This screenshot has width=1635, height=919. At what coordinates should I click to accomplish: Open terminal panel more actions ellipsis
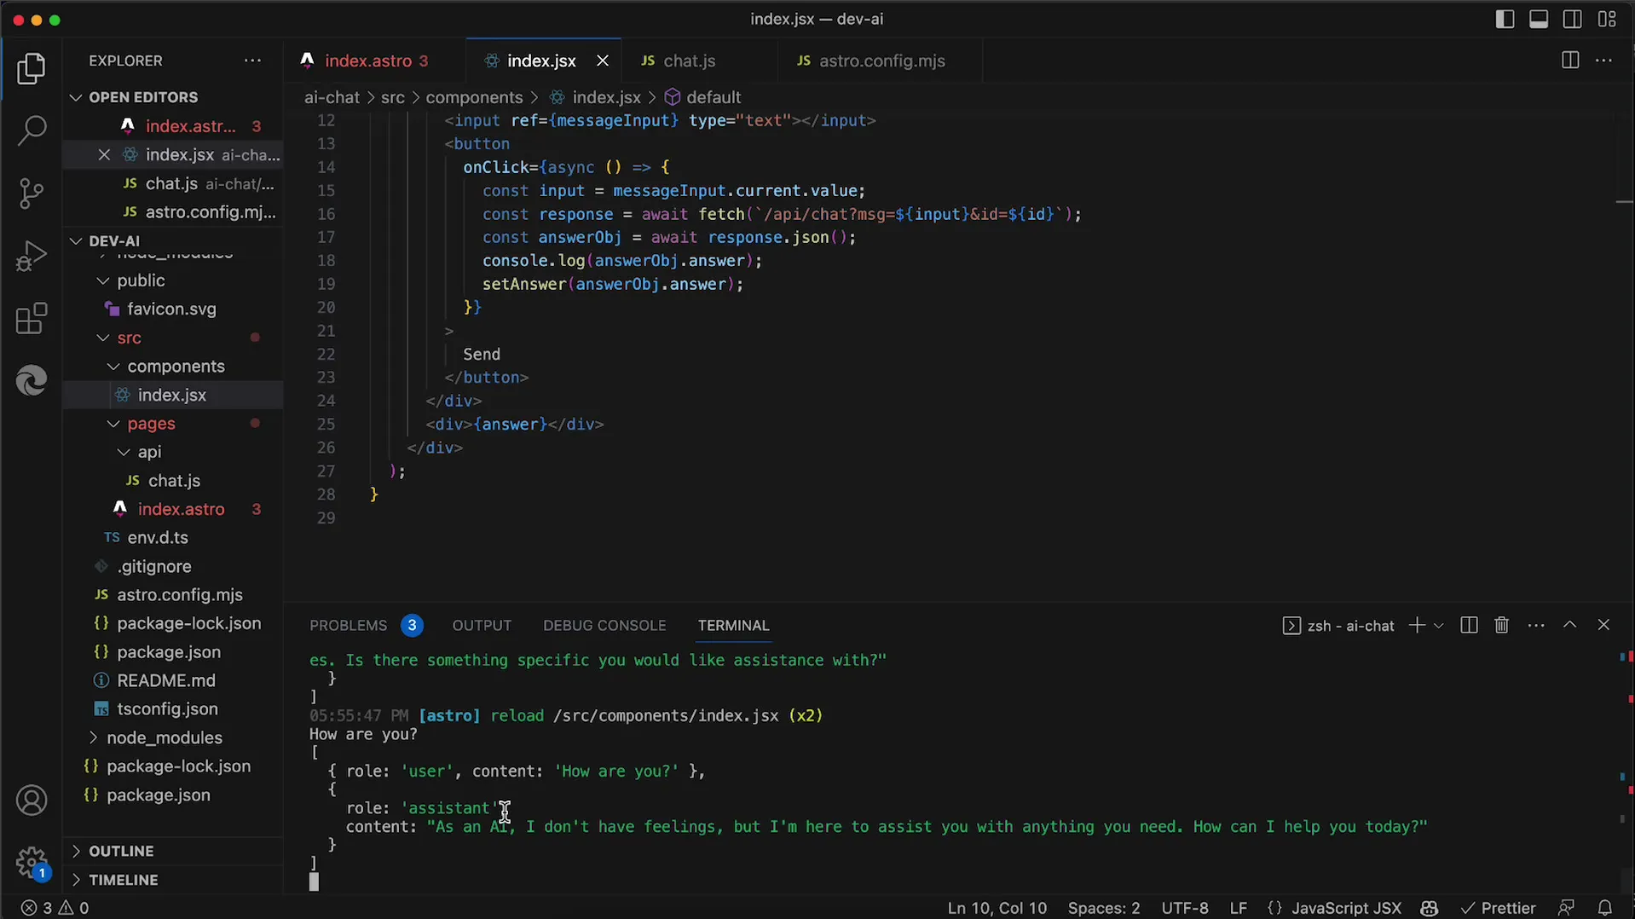click(1536, 625)
